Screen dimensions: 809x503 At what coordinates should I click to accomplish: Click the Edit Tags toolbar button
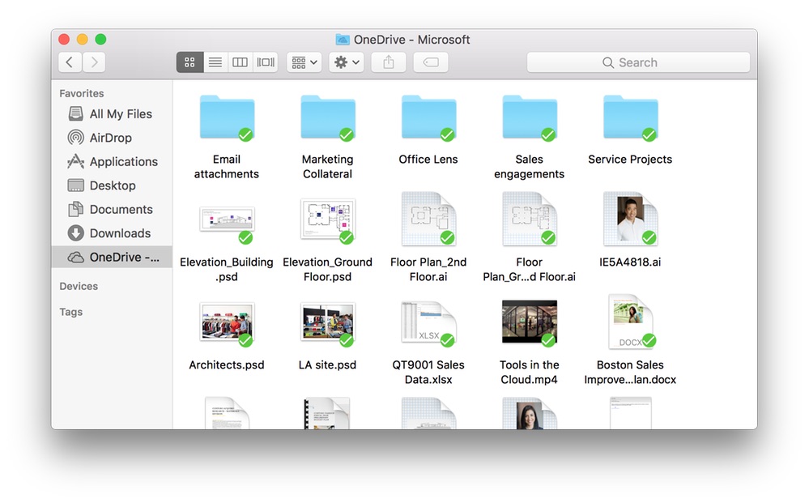coord(431,62)
